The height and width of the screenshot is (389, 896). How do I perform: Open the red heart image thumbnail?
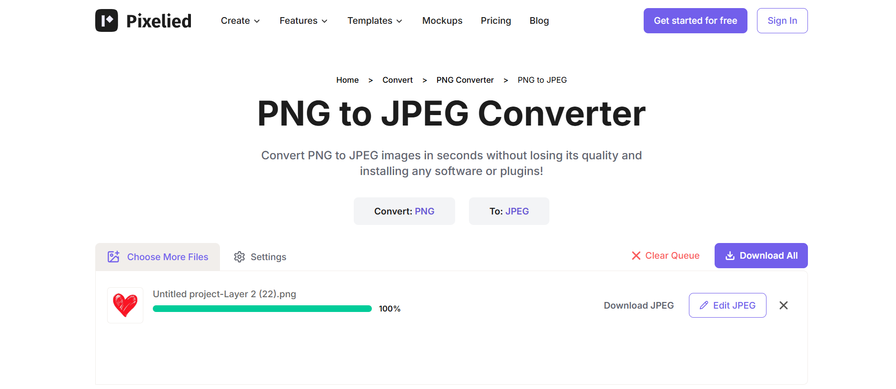tap(125, 305)
